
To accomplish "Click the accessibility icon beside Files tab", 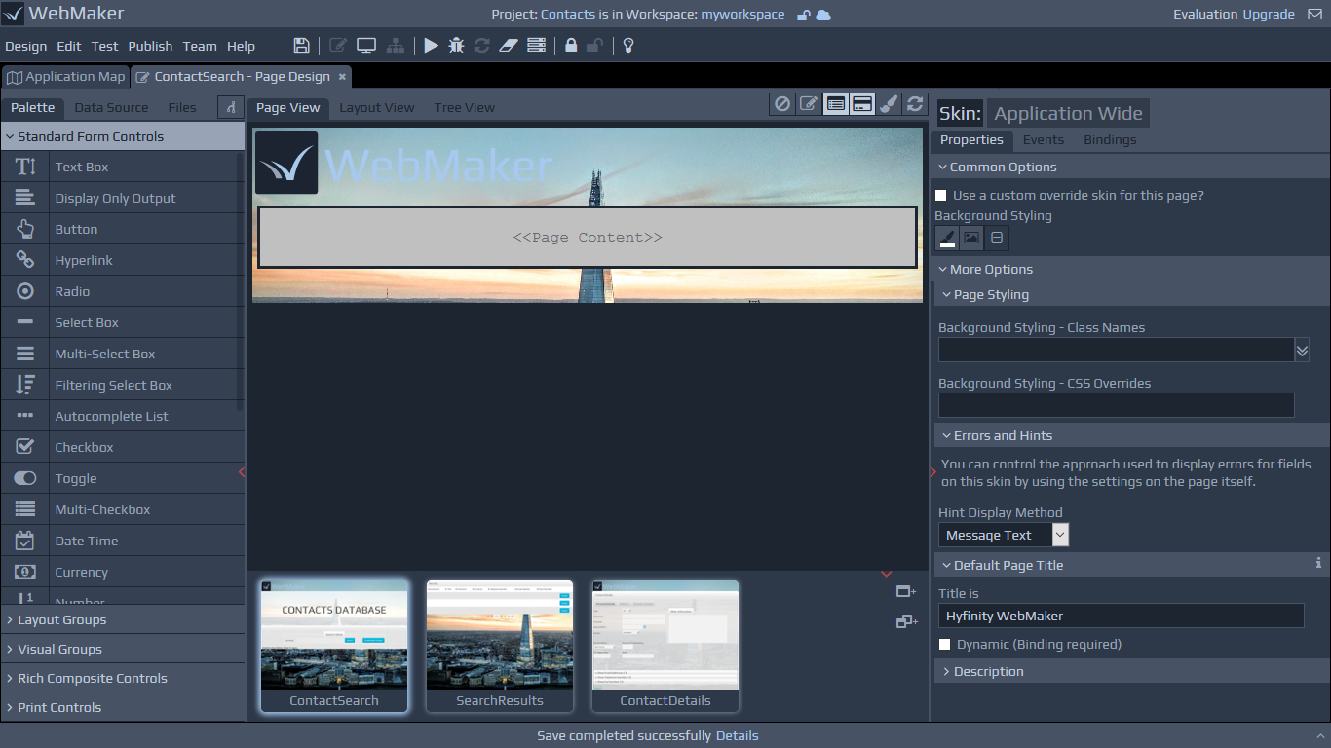I will pos(231,107).
